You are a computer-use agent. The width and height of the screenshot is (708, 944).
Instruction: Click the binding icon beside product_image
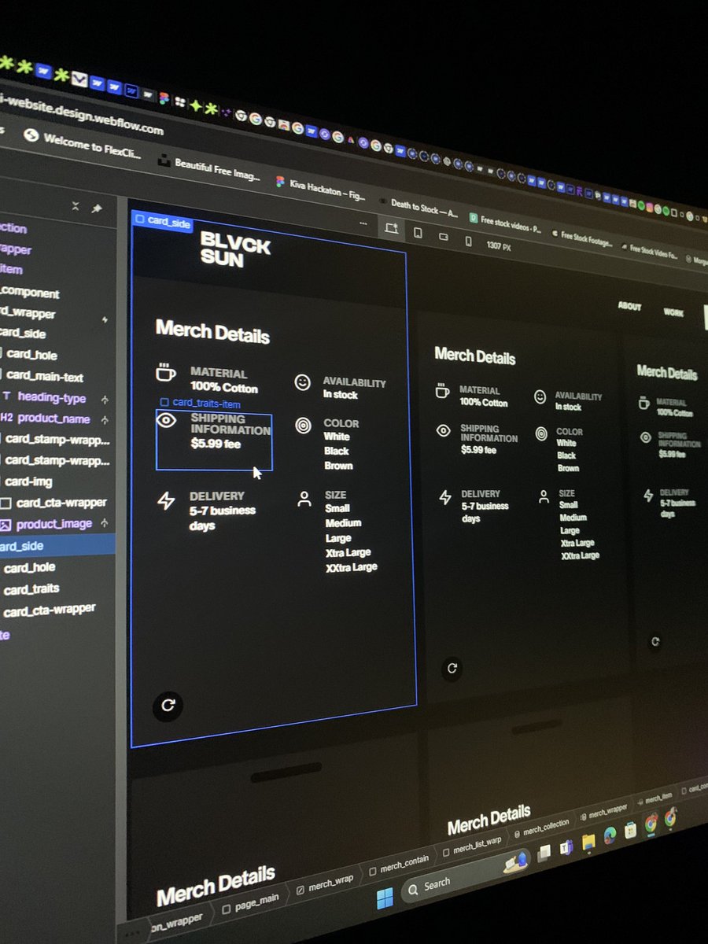[104, 524]
